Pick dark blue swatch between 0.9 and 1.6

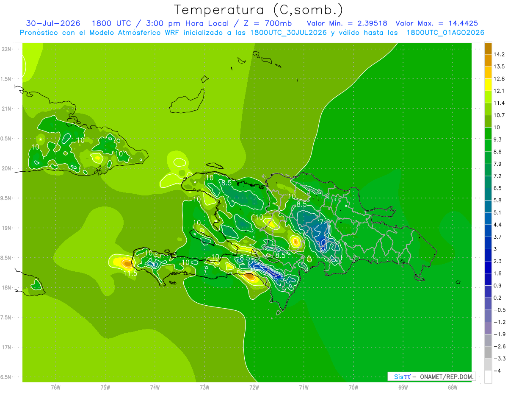(488, 279)
